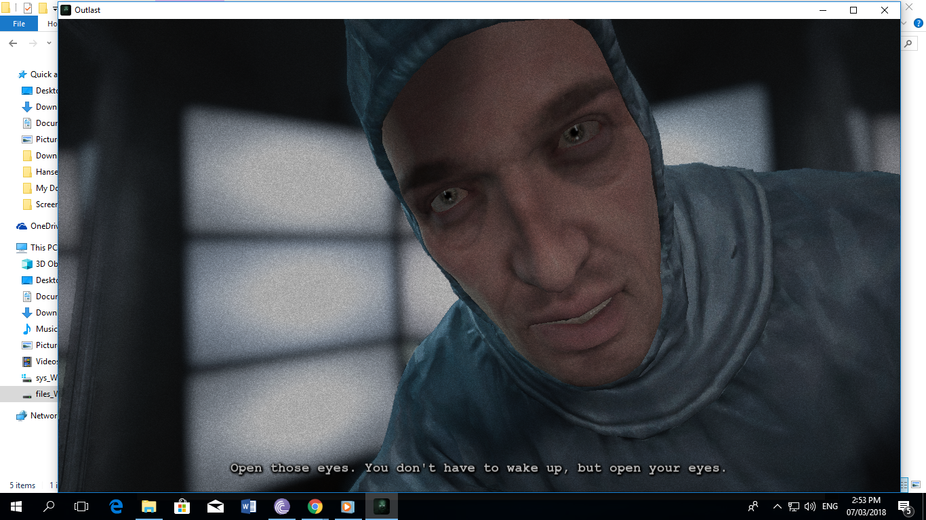Click the 5 items status text

click(x=22, y=485)
